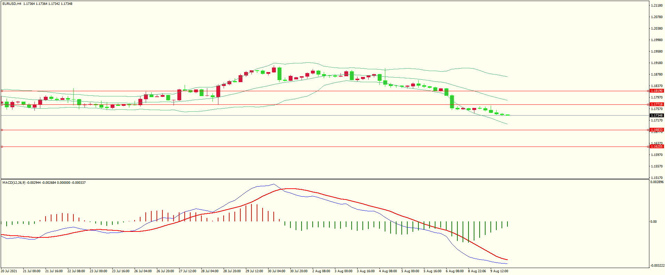Click the 1.17970 price axis label

coord(657,97)
